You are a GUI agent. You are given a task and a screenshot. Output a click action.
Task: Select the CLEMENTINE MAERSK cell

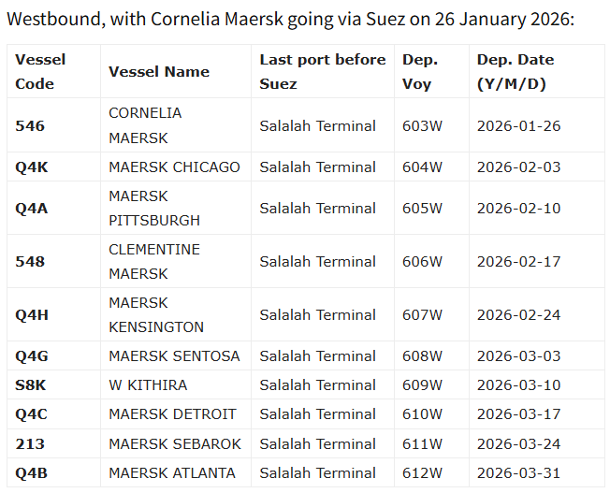pyautogui.click(x=154, y=261)
